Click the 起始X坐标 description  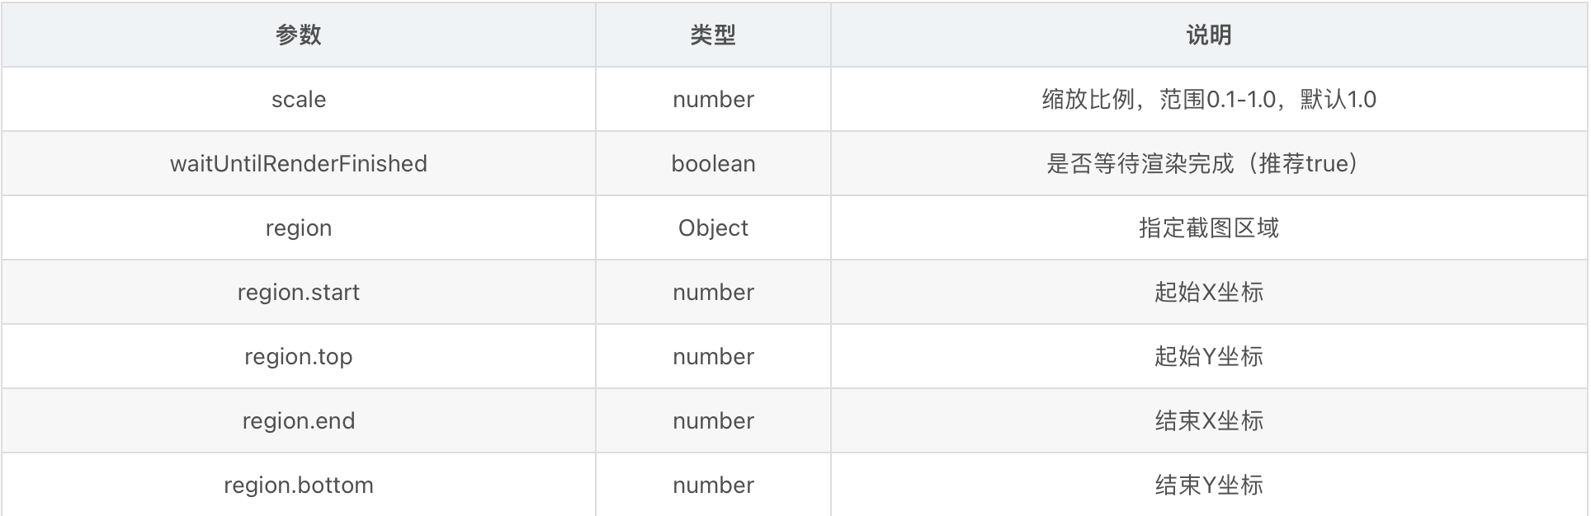[x=1209, y=292]
